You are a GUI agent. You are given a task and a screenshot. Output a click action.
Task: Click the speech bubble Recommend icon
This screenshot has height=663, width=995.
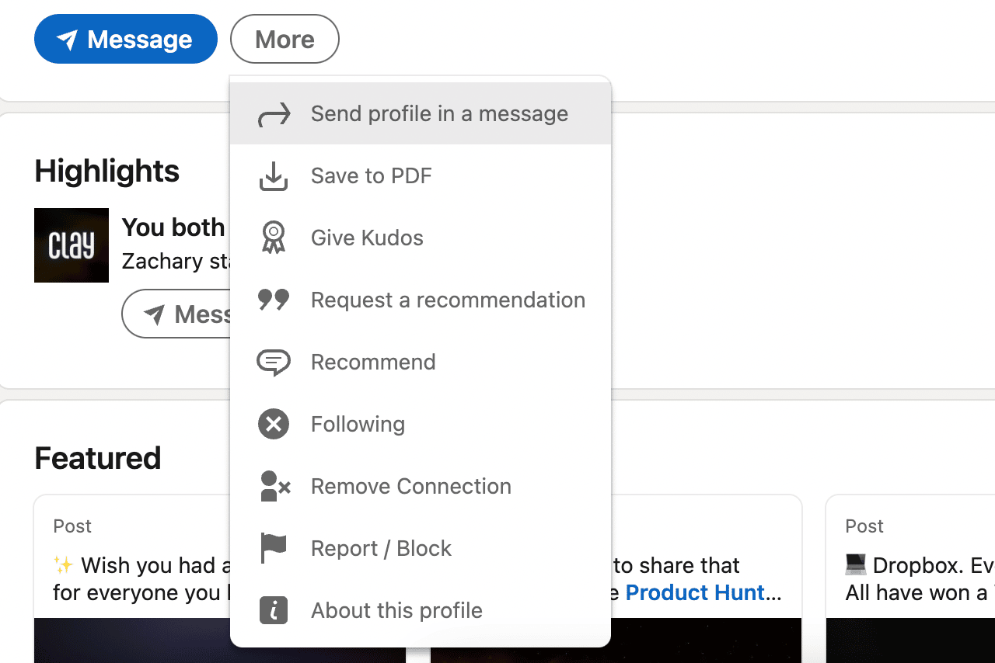[274, 363]
